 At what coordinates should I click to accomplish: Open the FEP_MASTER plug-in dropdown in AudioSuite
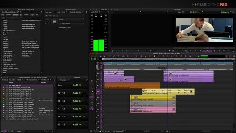point(72,24)
